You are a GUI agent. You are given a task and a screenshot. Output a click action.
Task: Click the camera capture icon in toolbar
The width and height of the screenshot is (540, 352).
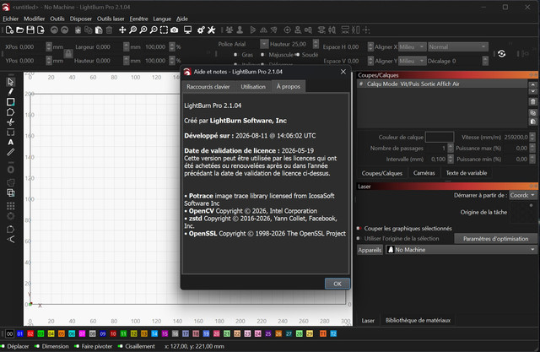pos(175,30)
